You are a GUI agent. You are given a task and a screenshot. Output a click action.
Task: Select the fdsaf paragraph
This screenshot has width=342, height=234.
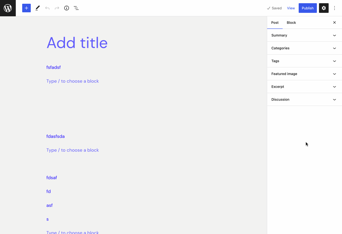[x=52, y=178]
